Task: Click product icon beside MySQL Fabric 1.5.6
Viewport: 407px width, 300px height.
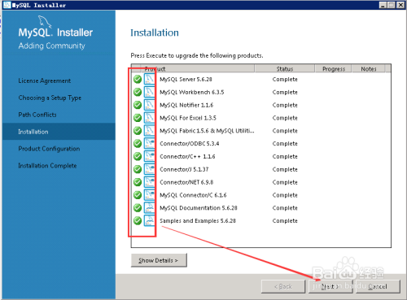Action: tap(149, 131)
